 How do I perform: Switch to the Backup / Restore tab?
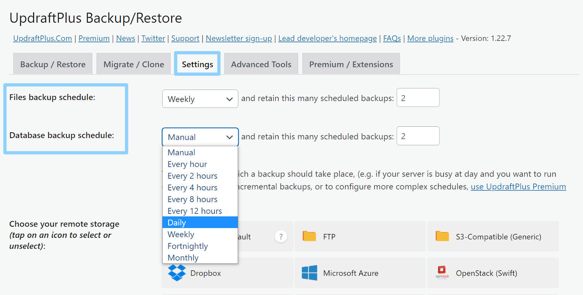pos(53,64)
